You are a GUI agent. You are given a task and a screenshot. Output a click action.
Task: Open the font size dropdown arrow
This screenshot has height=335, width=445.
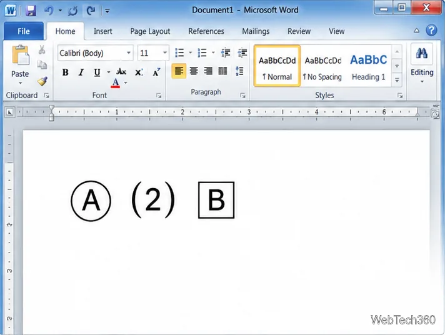[164, 52]
